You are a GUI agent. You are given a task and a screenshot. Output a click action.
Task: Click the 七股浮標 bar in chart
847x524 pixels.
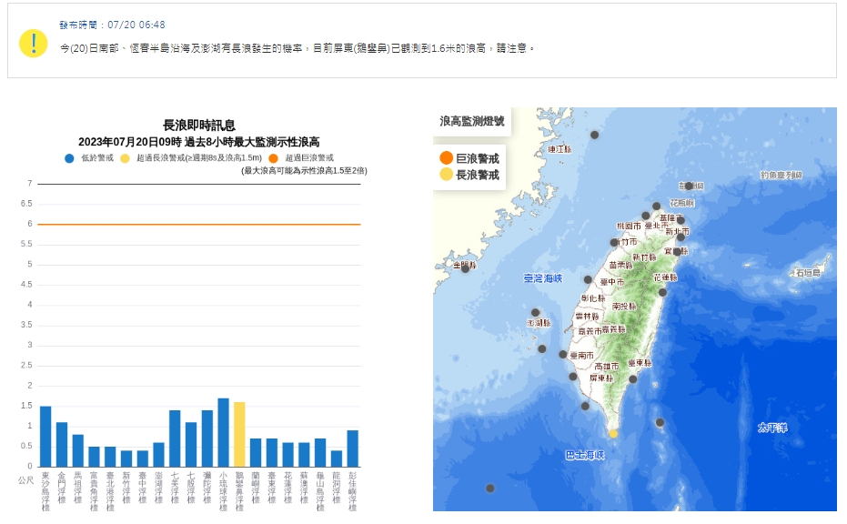click(191, 445)
